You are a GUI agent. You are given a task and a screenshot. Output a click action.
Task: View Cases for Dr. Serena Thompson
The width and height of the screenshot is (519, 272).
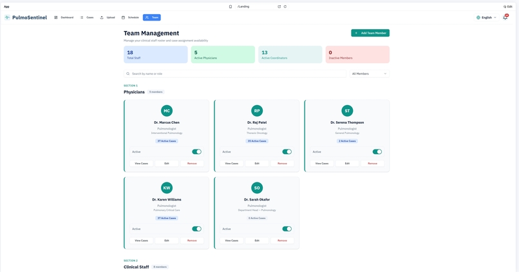point(322,163)
